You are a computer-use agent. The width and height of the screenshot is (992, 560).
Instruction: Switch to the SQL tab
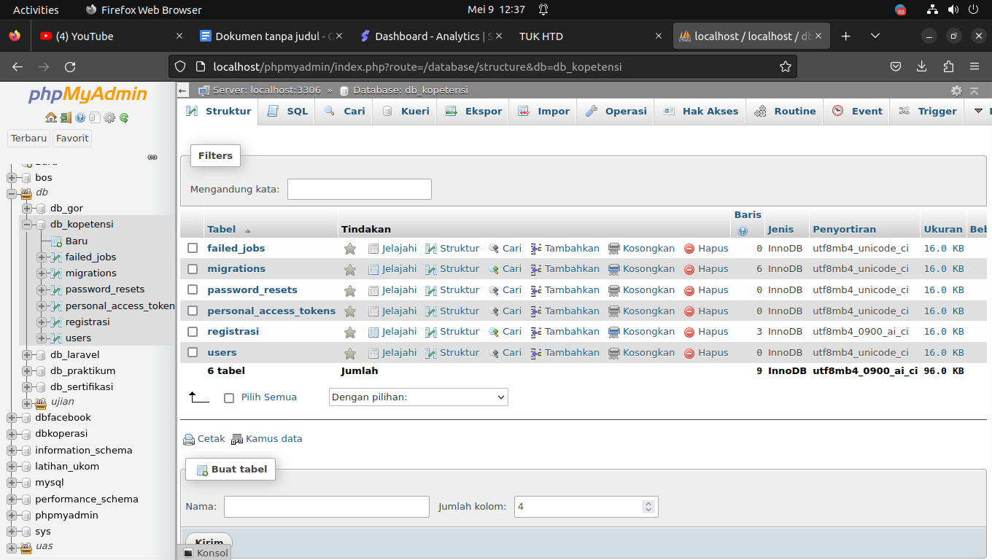[x=287, y=111]
